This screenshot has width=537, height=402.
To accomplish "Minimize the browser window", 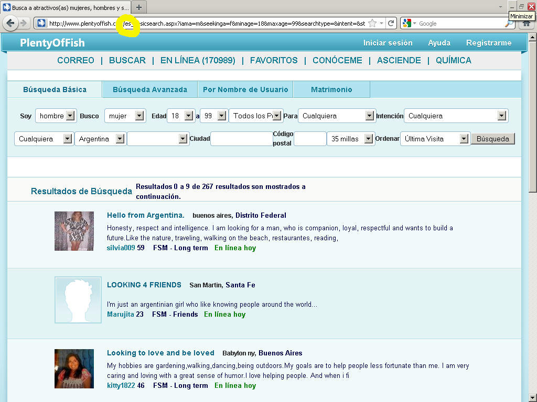I will coord(512,6).
